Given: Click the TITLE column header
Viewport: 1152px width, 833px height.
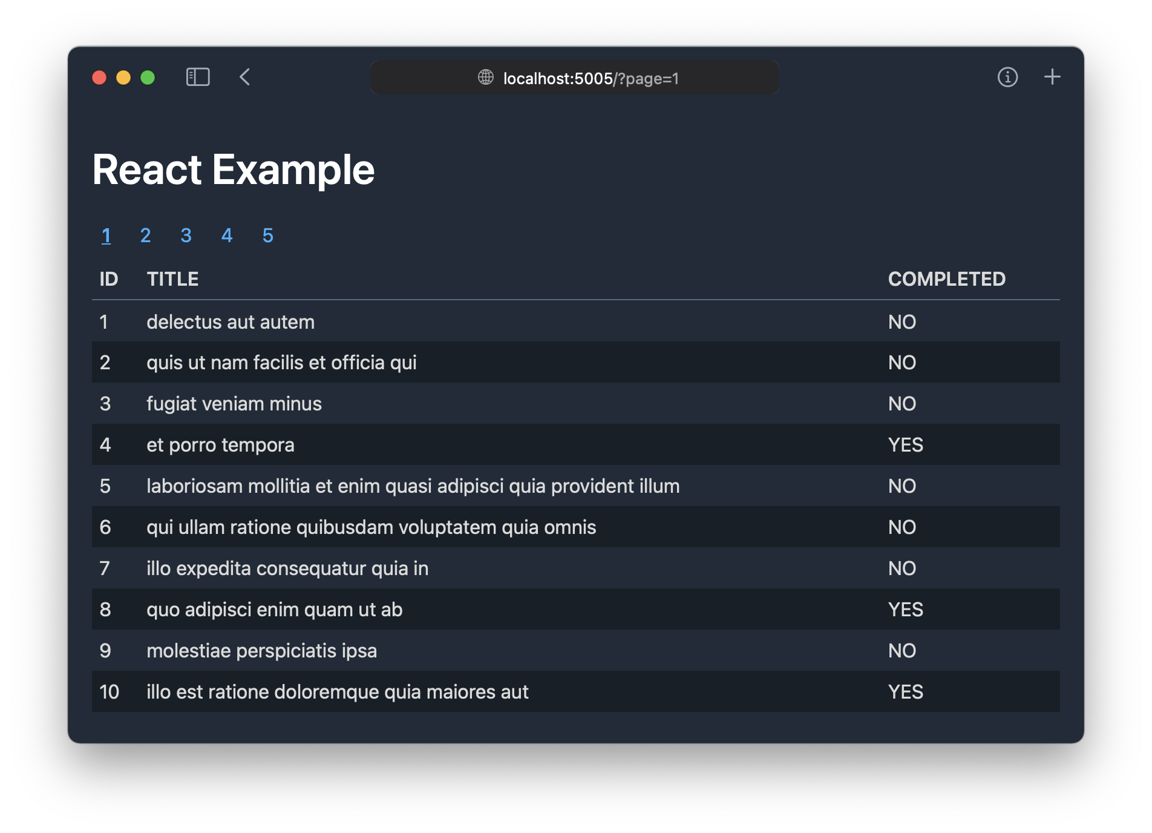Looking at the screenshot, I should (x=172, y=279).
